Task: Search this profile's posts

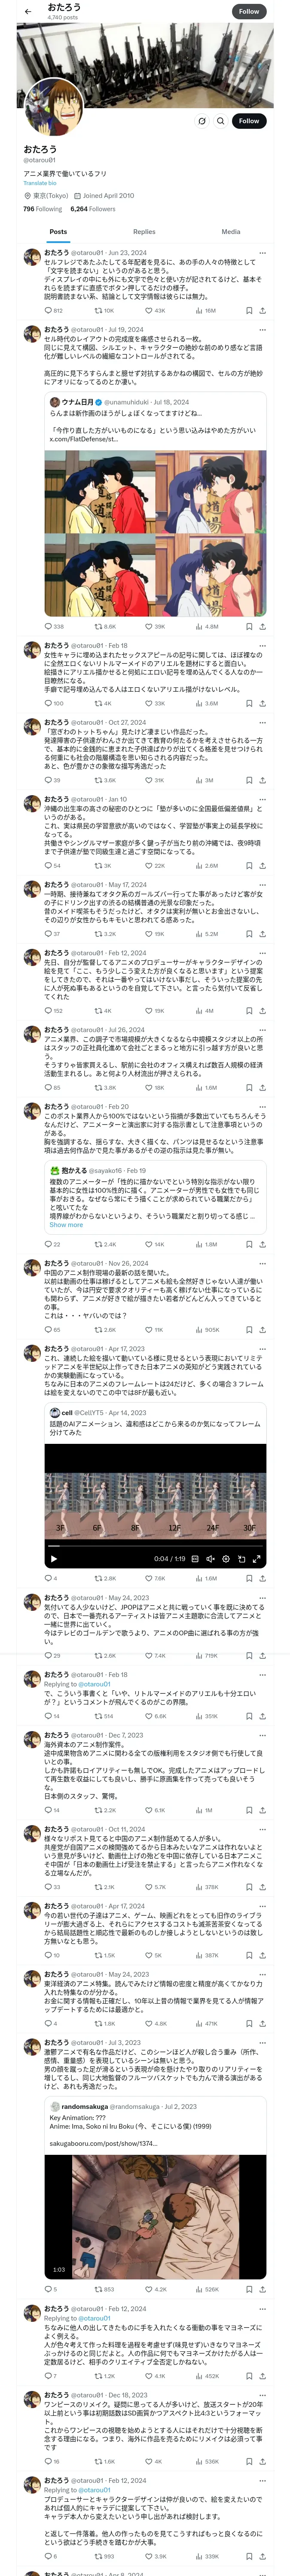Action: (x=202, y=121)
